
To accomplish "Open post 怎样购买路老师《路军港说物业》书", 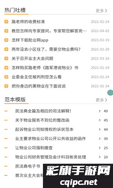I will [x=45, y=68].
